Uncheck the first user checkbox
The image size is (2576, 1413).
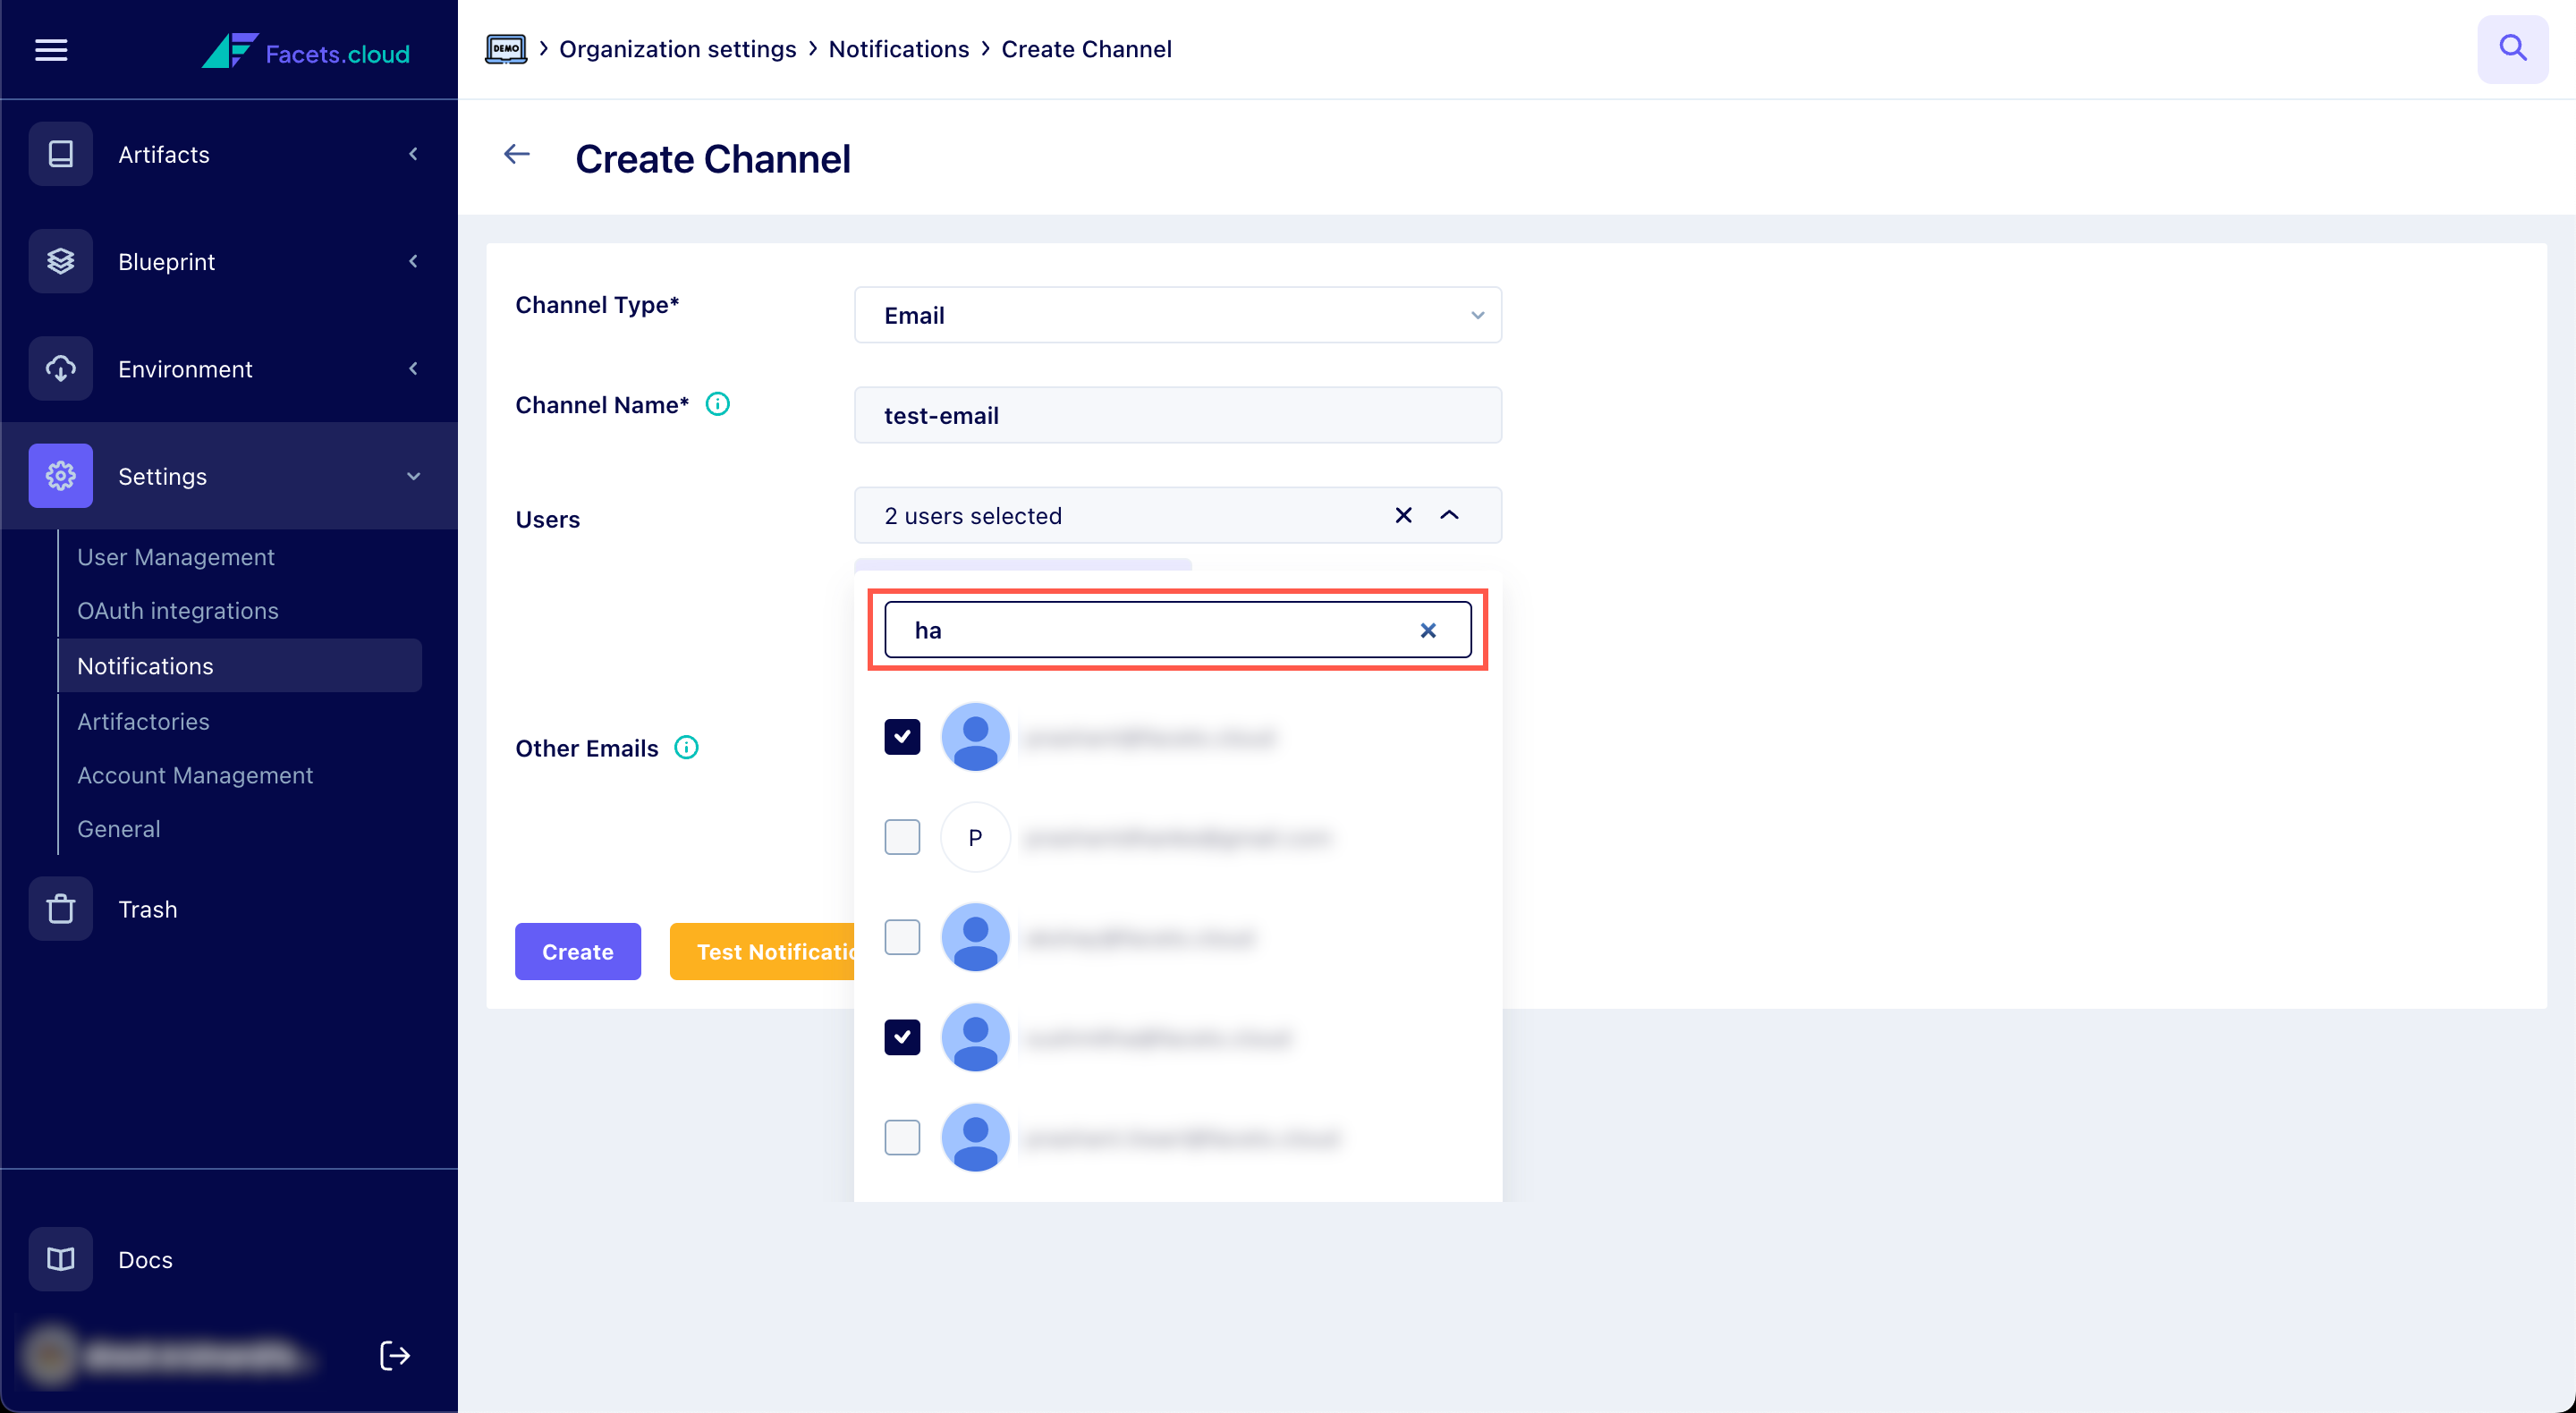point(902,737)
